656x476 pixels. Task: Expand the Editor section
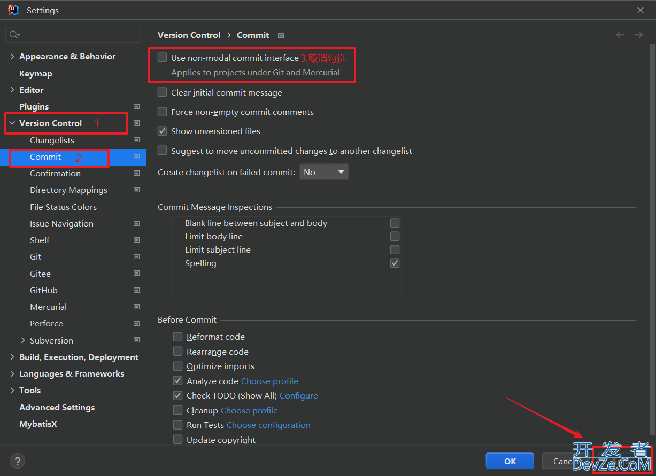(x=12, y=90)
